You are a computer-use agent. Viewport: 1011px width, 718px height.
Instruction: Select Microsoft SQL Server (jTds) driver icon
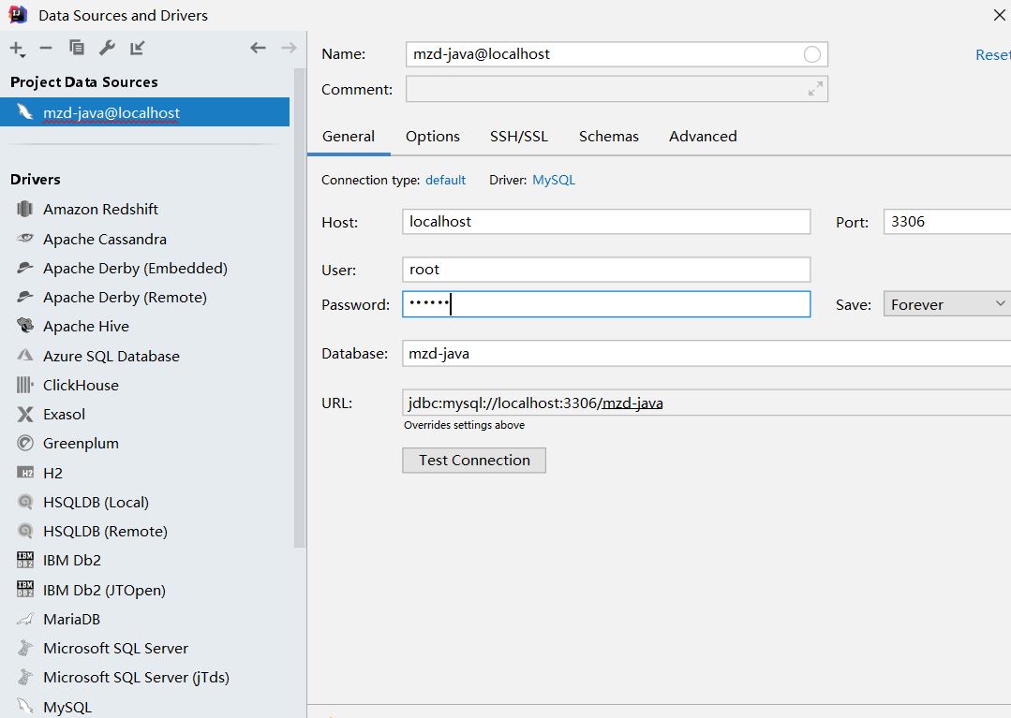tap(24, 677)
